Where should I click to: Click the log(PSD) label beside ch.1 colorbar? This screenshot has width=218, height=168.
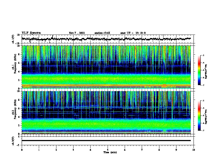[206, 71]
